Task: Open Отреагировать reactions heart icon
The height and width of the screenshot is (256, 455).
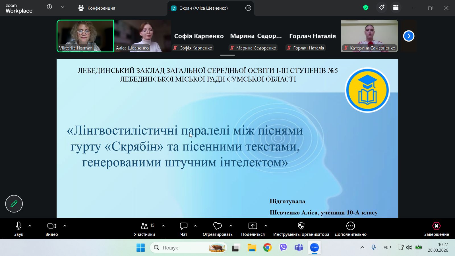Action: pyautogui.click(x=218, y=229)
